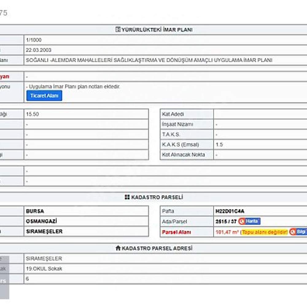
Task: Click the street name 19.OKUL Sokak
Action: (x=44, y=269)
